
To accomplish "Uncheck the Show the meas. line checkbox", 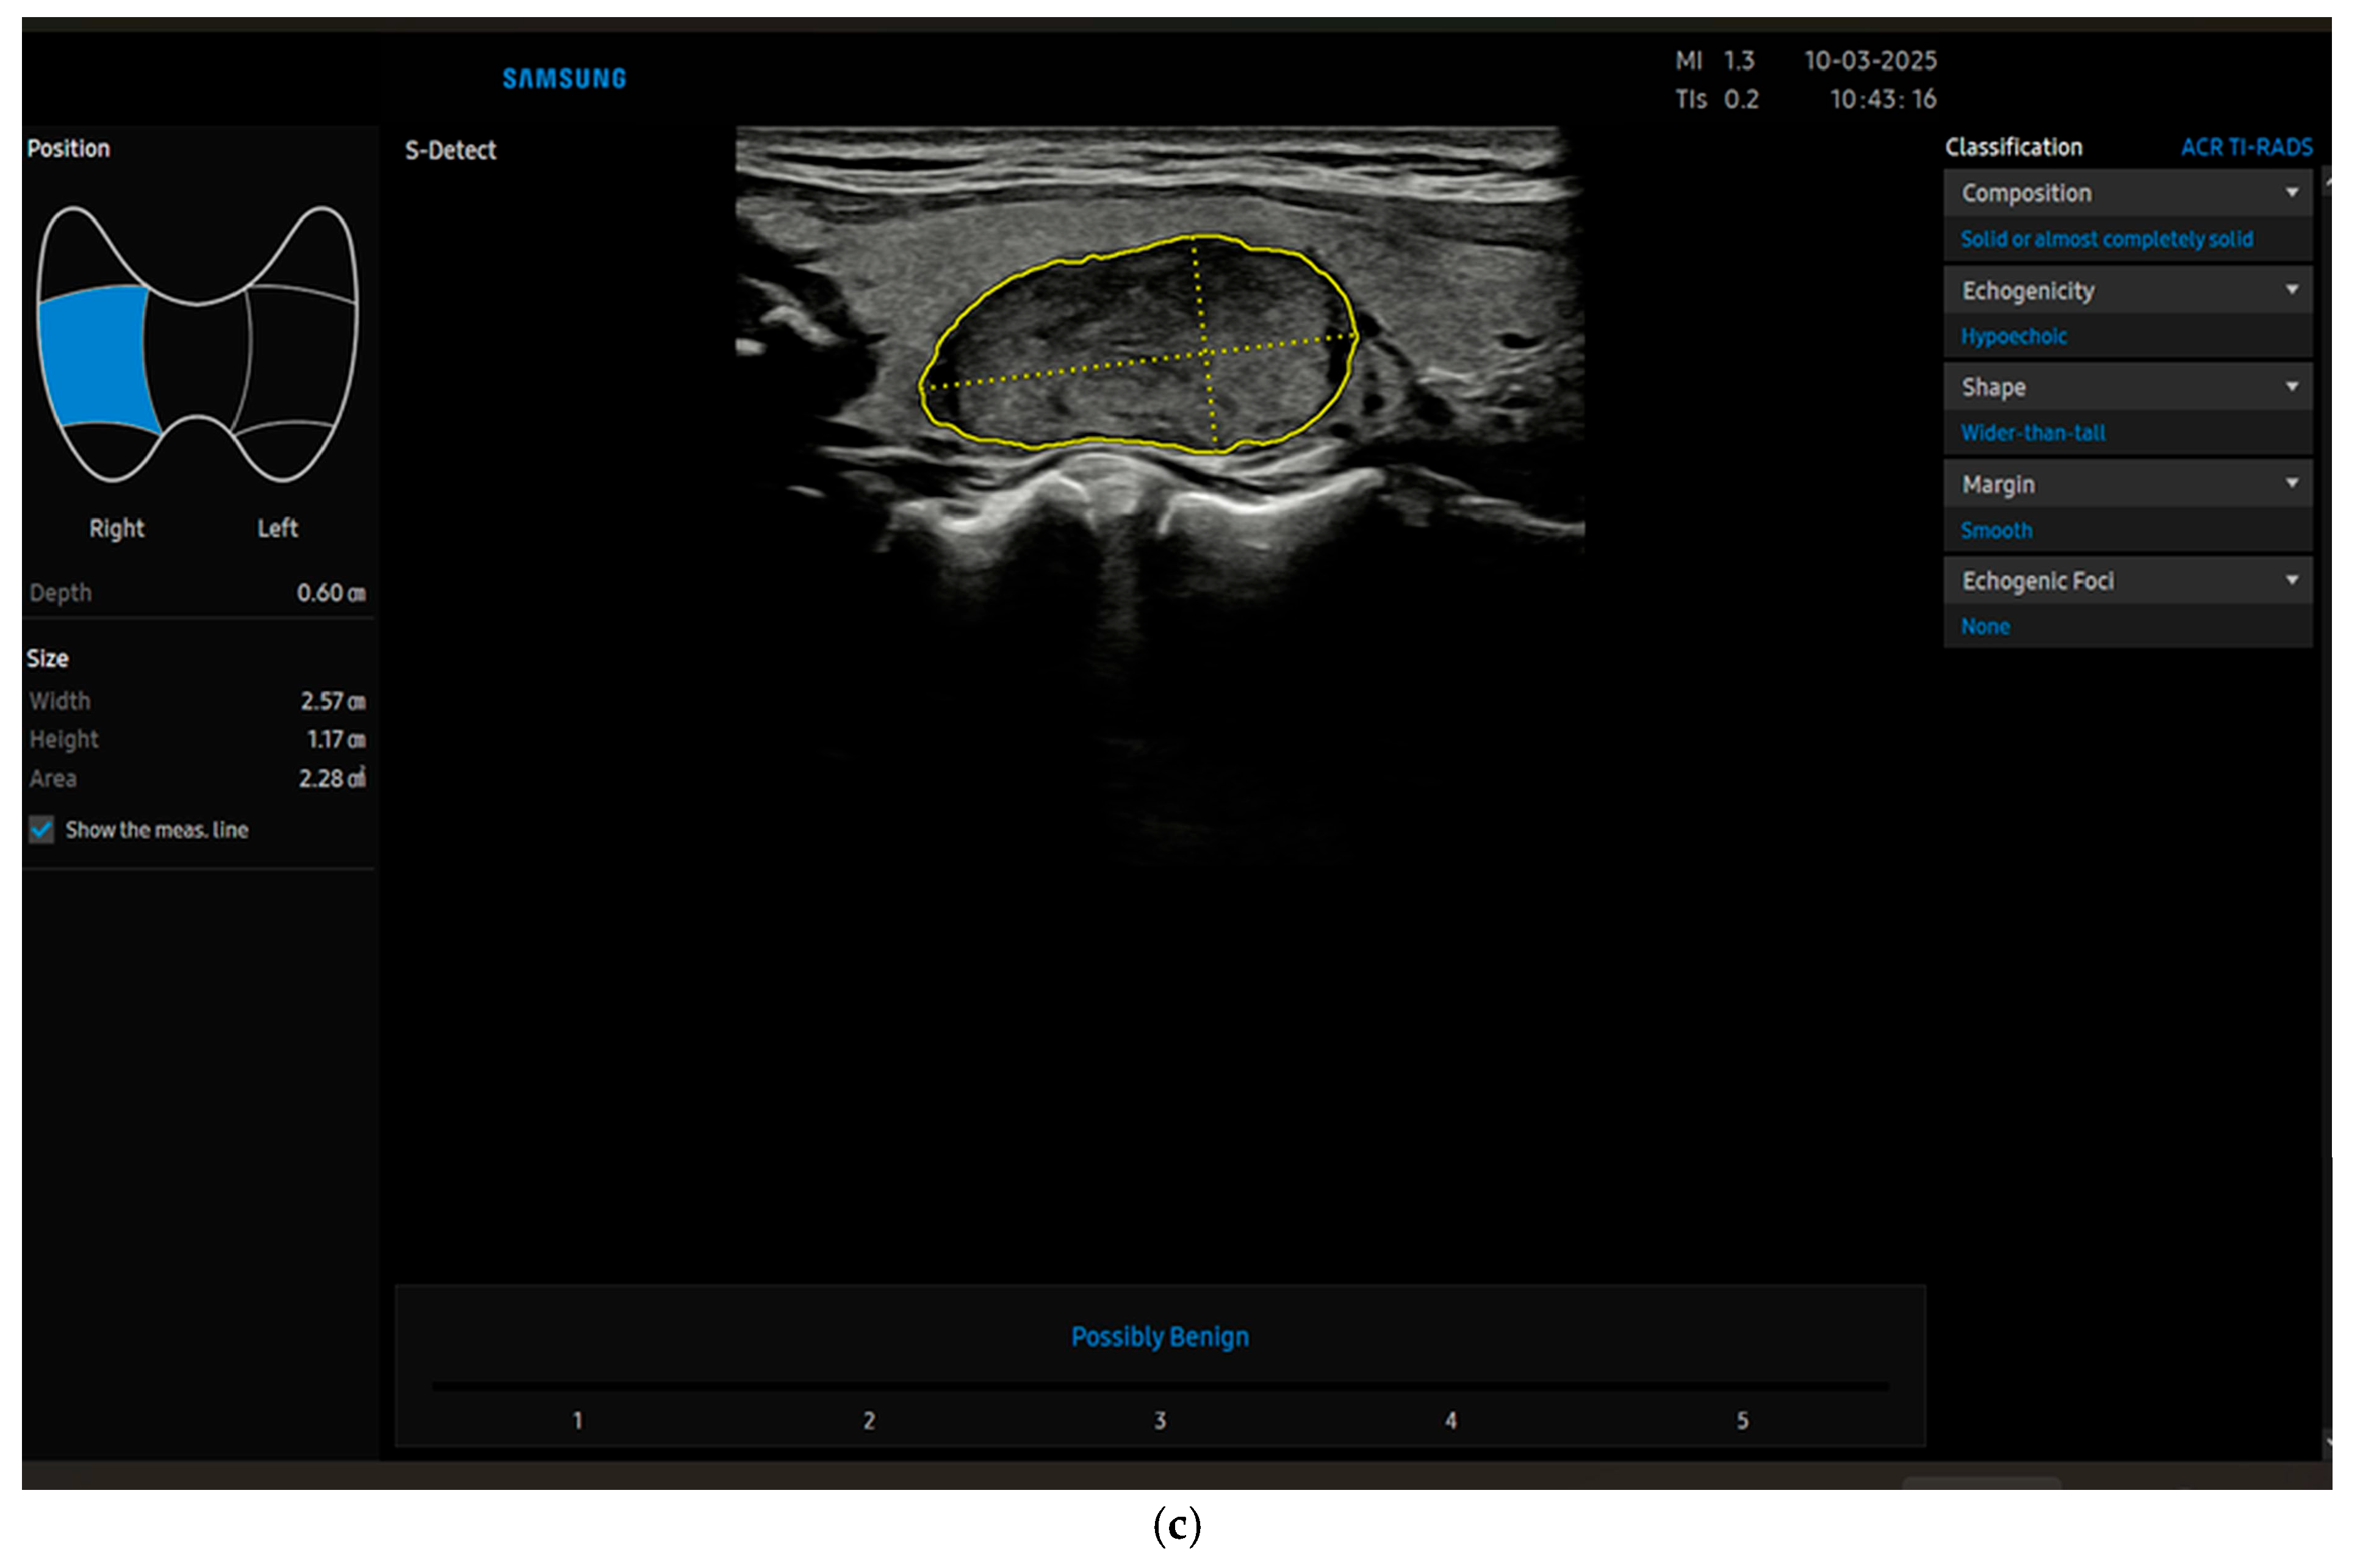I will (x=41, y=829).
